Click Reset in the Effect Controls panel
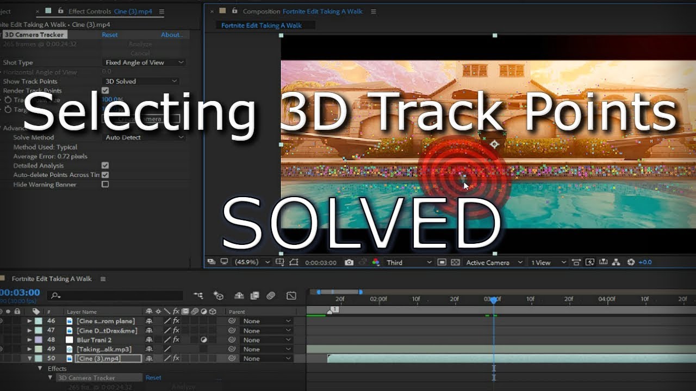This screenshot has width=696, height=391. tap(110, 35)
